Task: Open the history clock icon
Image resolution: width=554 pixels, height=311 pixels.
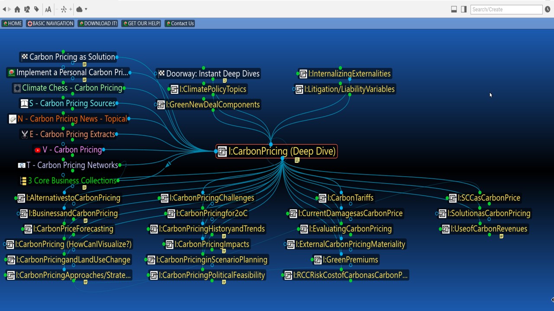Action: [548, 9]
